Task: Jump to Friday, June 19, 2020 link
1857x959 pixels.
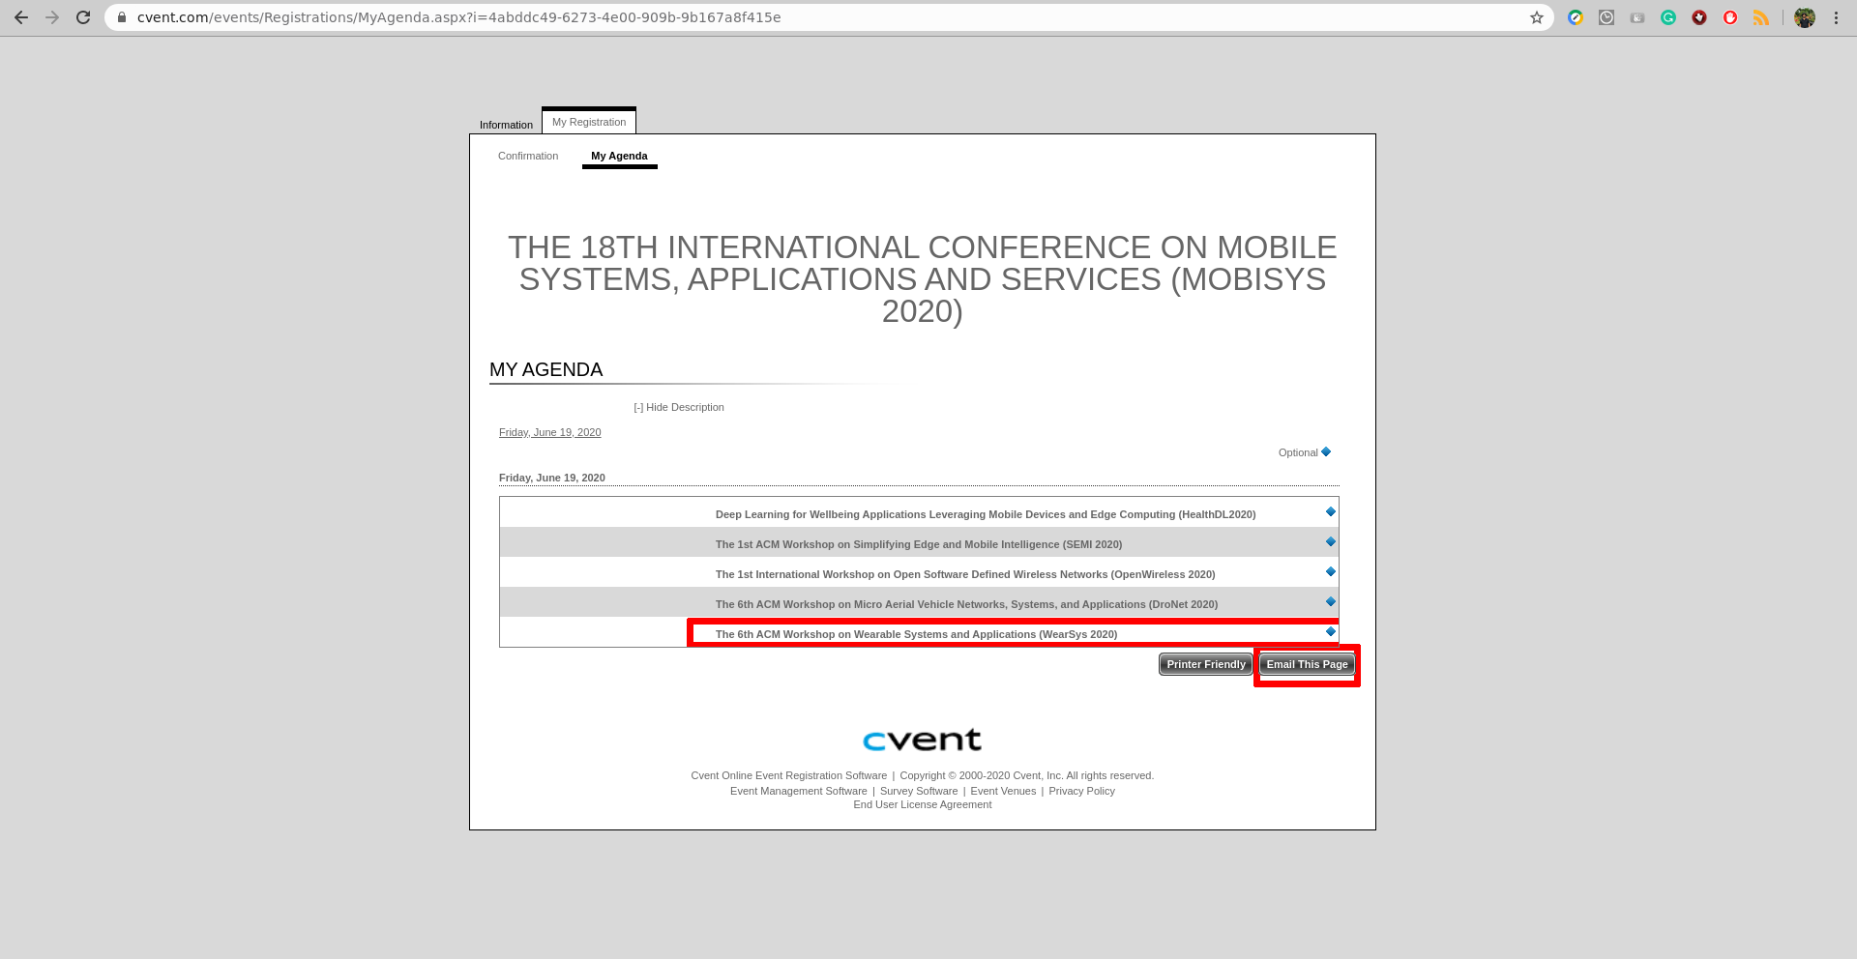Action: click(549, 432)
